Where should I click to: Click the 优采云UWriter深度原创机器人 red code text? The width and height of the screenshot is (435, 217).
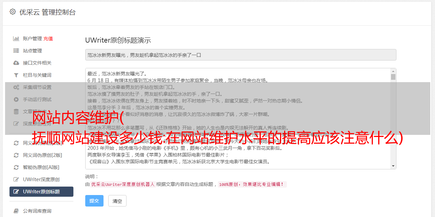click(123, 185)
